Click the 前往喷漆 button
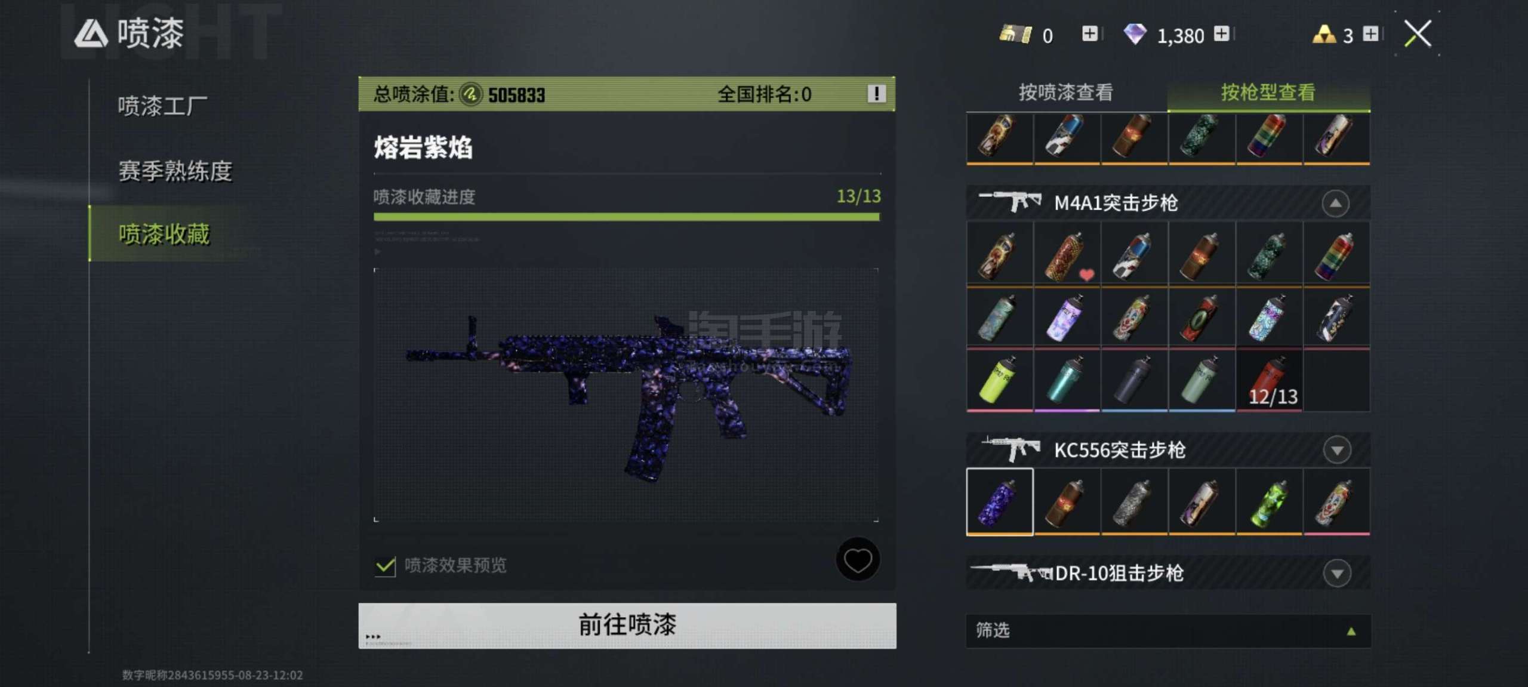 click(x=627, y=625)
